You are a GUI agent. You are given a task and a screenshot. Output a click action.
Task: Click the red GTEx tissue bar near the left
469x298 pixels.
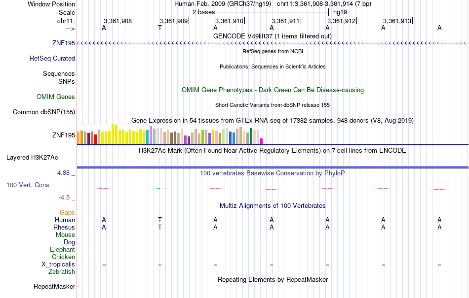click(95, 139)
